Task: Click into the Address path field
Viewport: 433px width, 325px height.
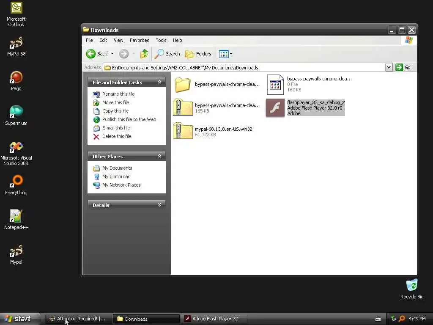Action: pyautogui.click(x=244, y=68)
